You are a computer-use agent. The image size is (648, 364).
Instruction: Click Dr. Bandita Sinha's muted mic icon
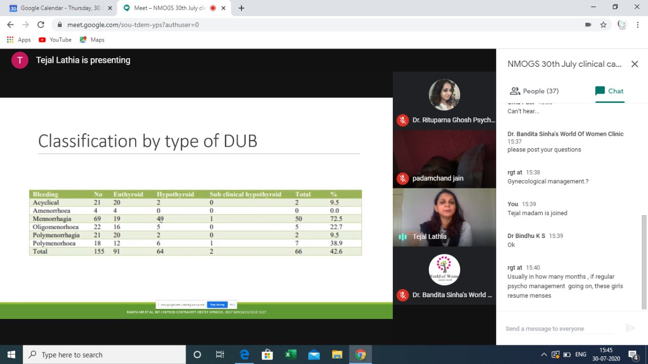click(x=402, y=295)
